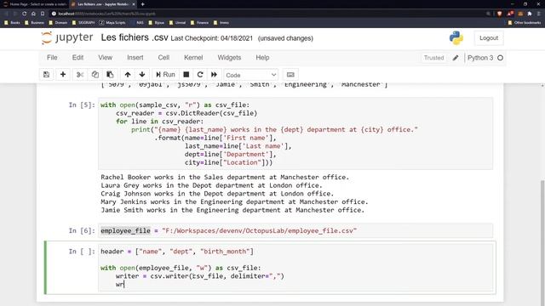
Task: Click the zoom magnifier icon in address bar
Action: click(488, 14)
